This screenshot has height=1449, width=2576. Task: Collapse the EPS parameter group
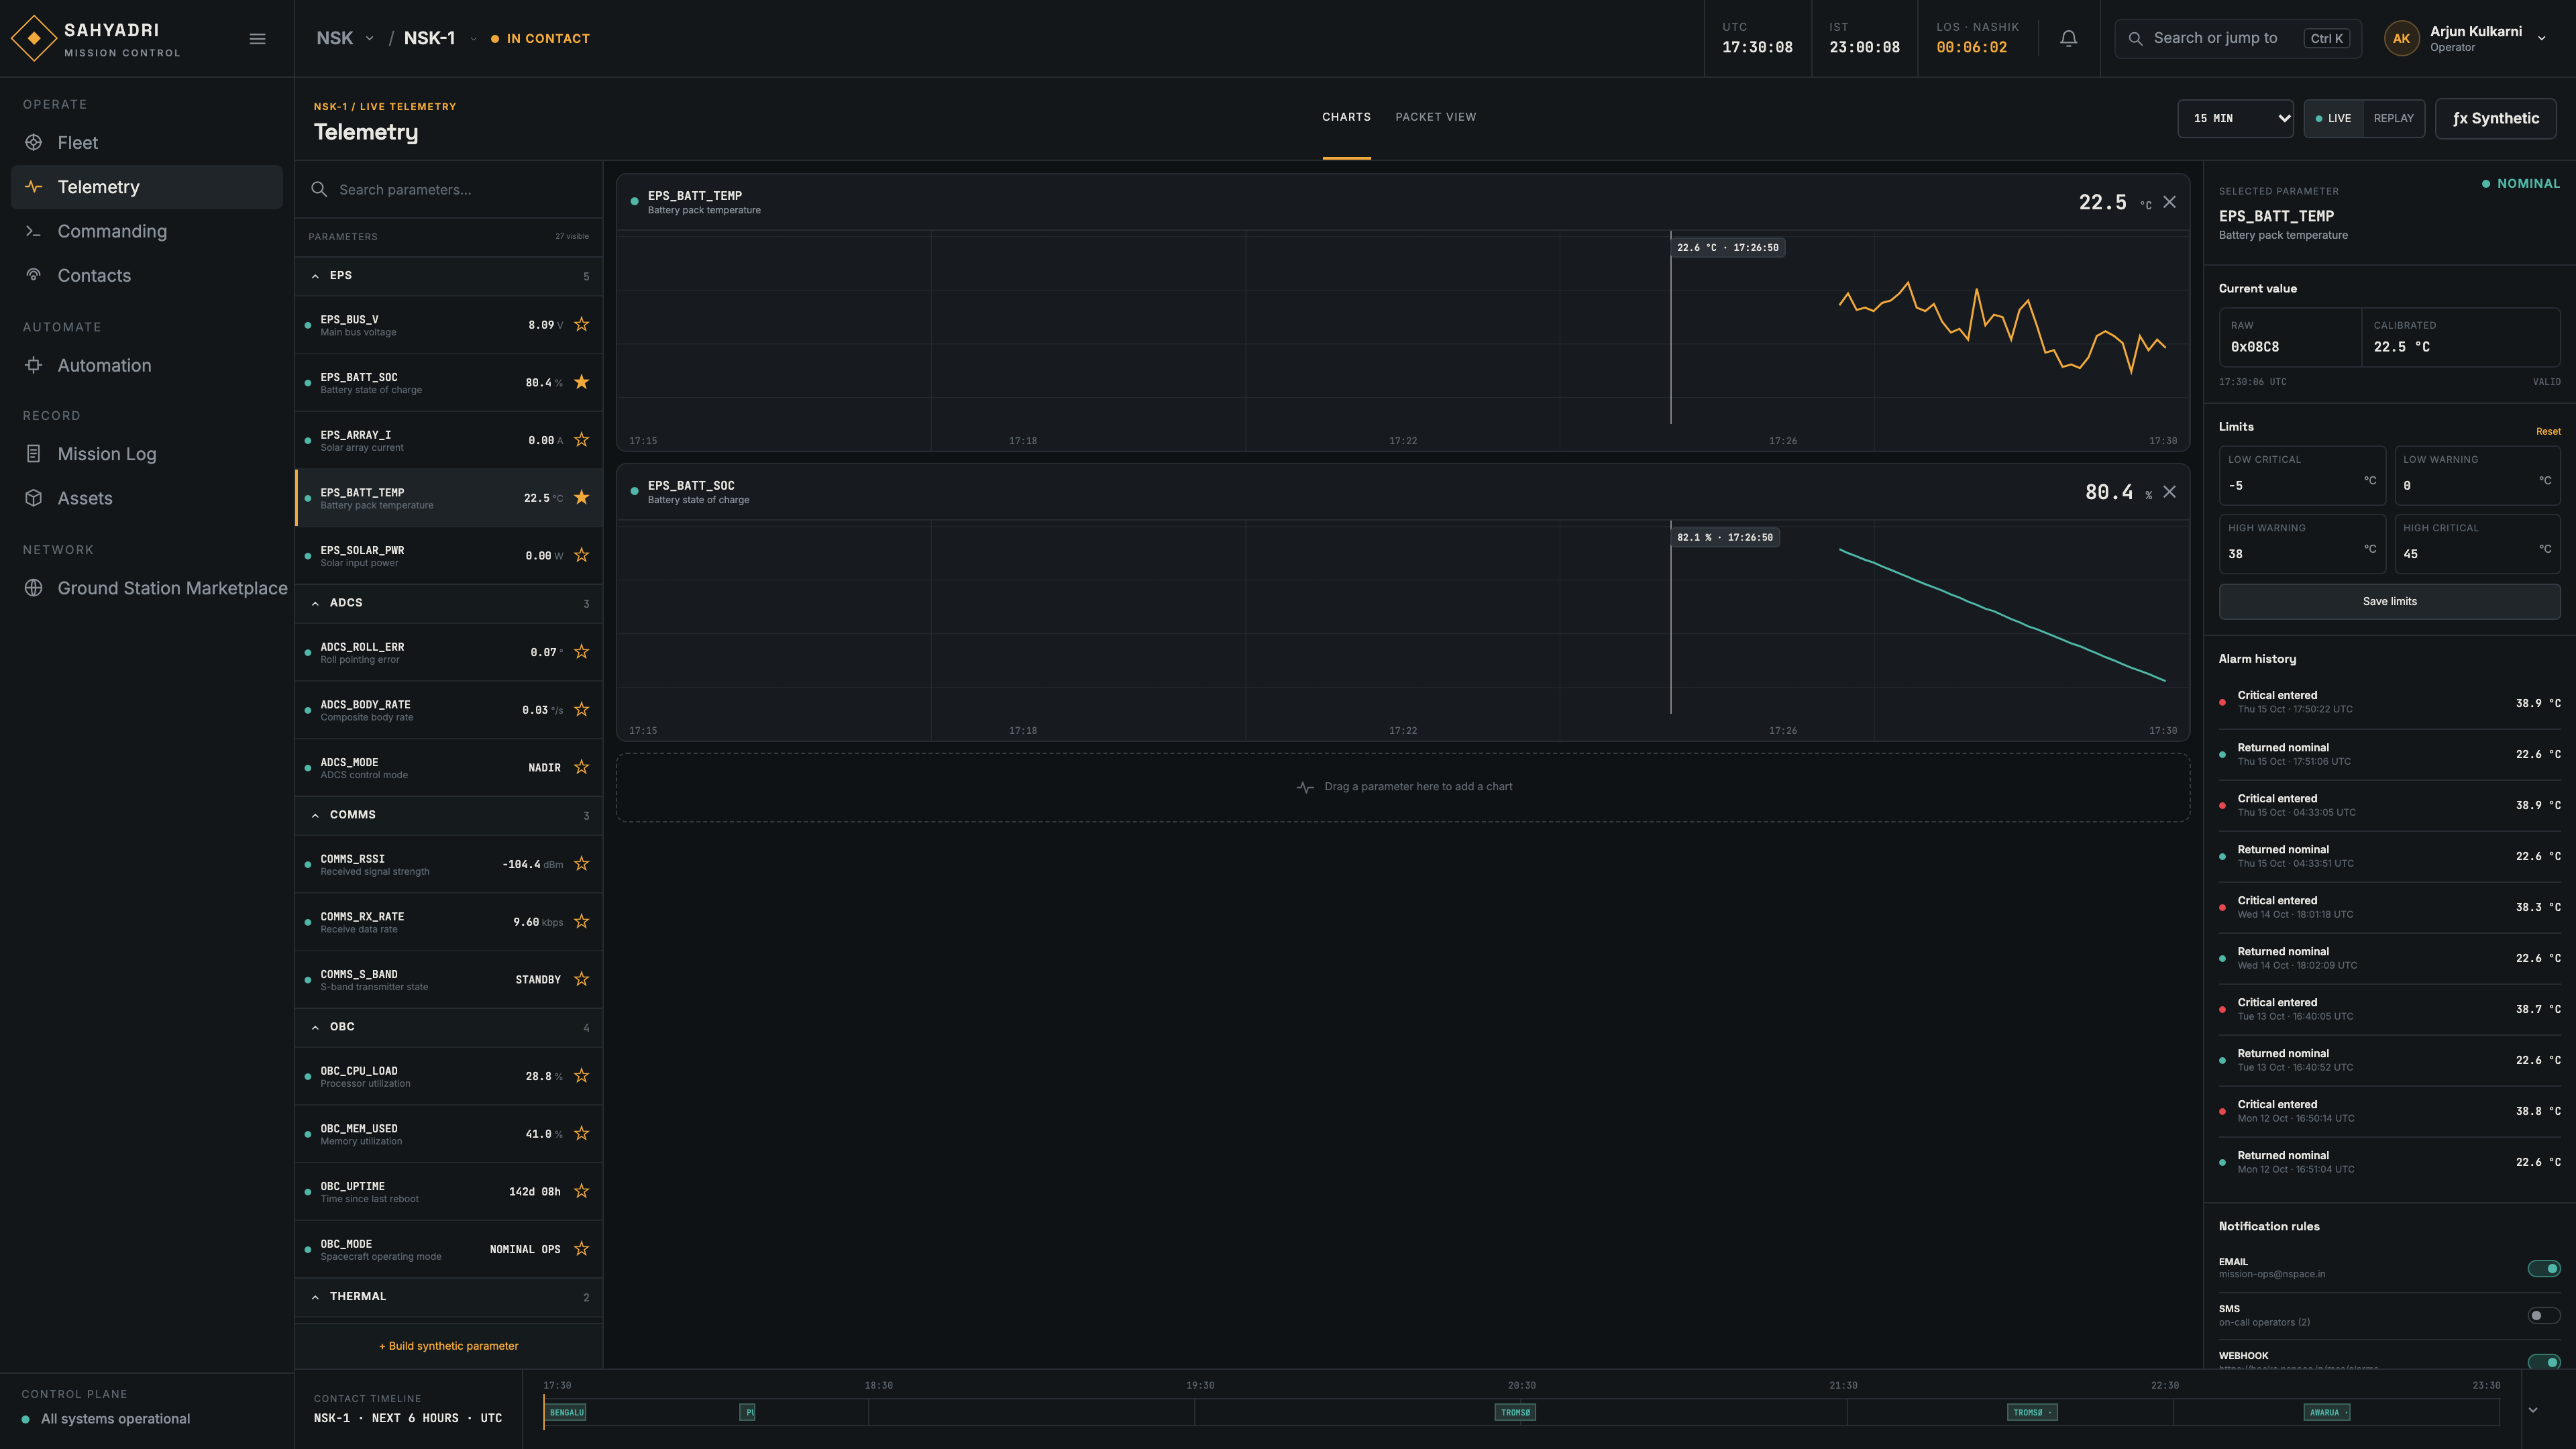449,276
